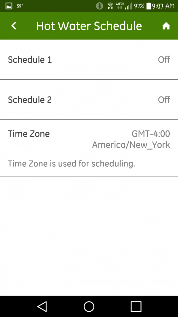Tap the back arrow in header
178x317 pixels.
click(x=14, y=26)
